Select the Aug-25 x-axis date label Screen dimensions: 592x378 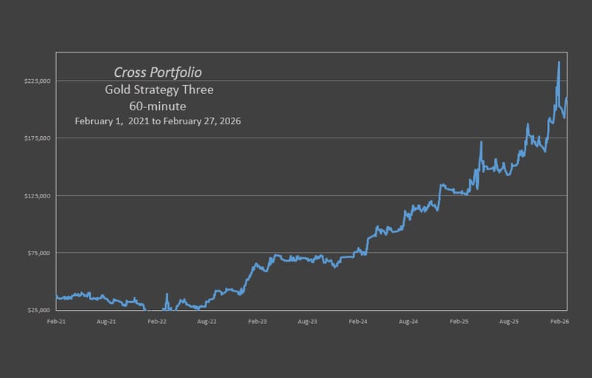(x=509, y=323)
